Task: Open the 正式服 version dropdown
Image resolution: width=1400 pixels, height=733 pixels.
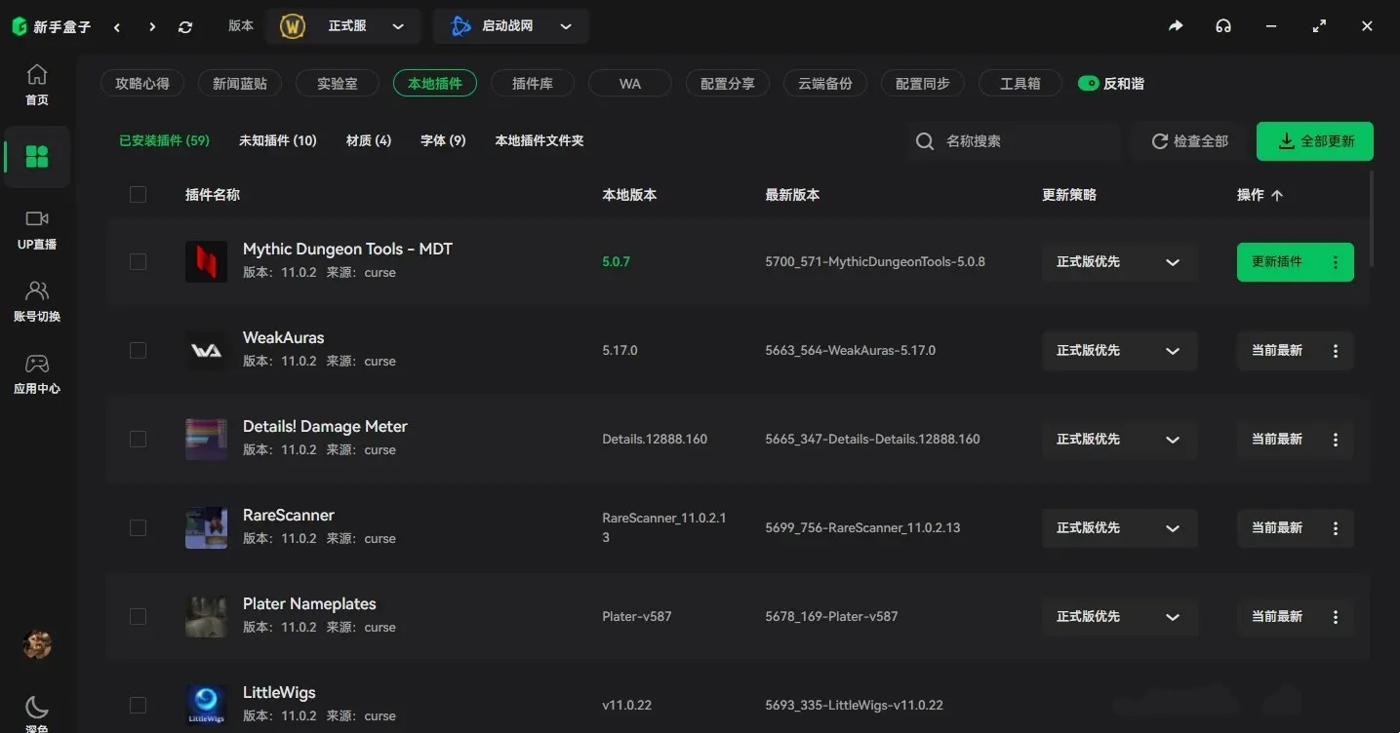Action: pos(342,26)
